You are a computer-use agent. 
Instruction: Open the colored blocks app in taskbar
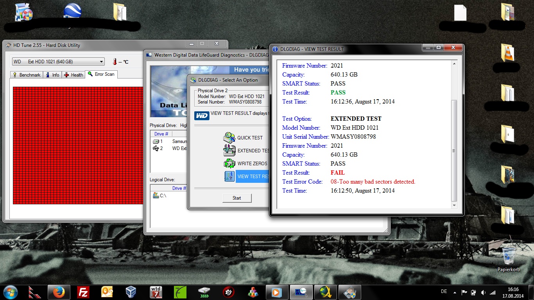pos(253,292)
